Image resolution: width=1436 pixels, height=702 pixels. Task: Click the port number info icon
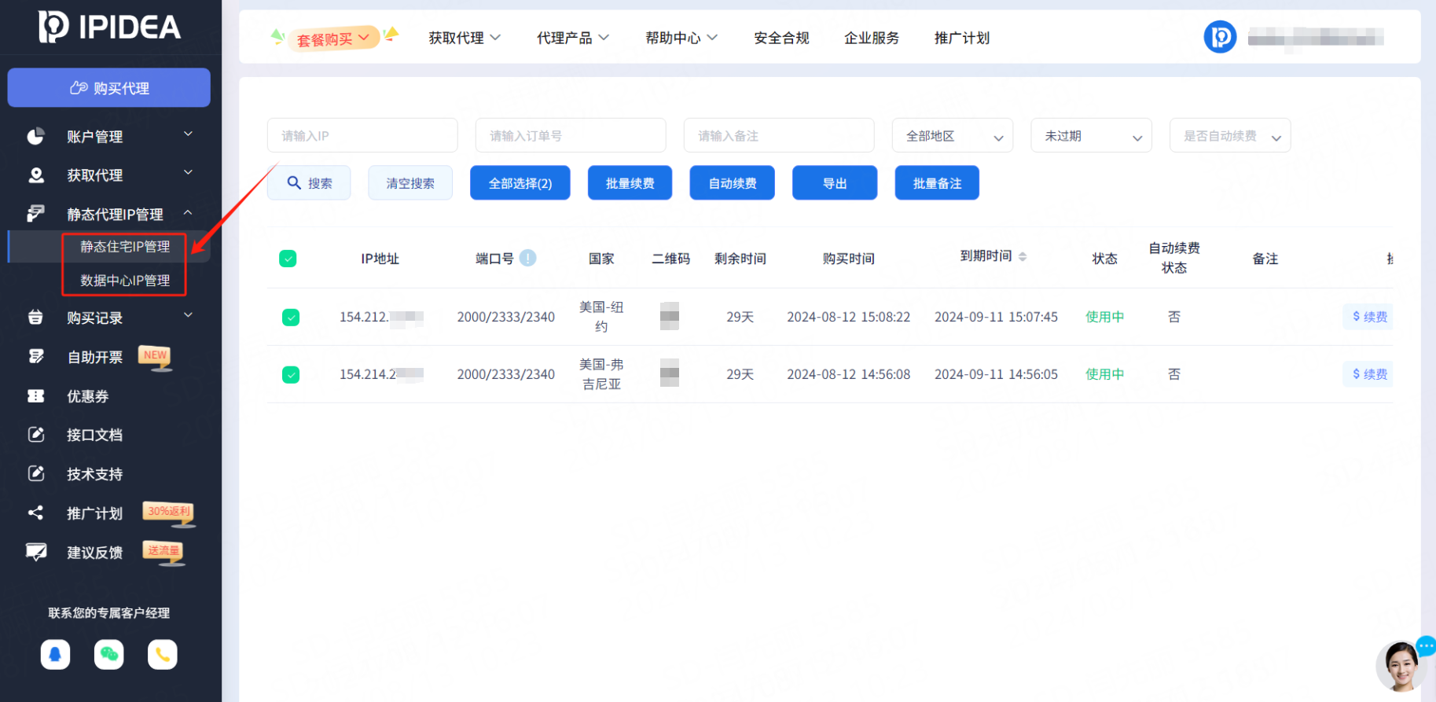[x=528, y=257]
